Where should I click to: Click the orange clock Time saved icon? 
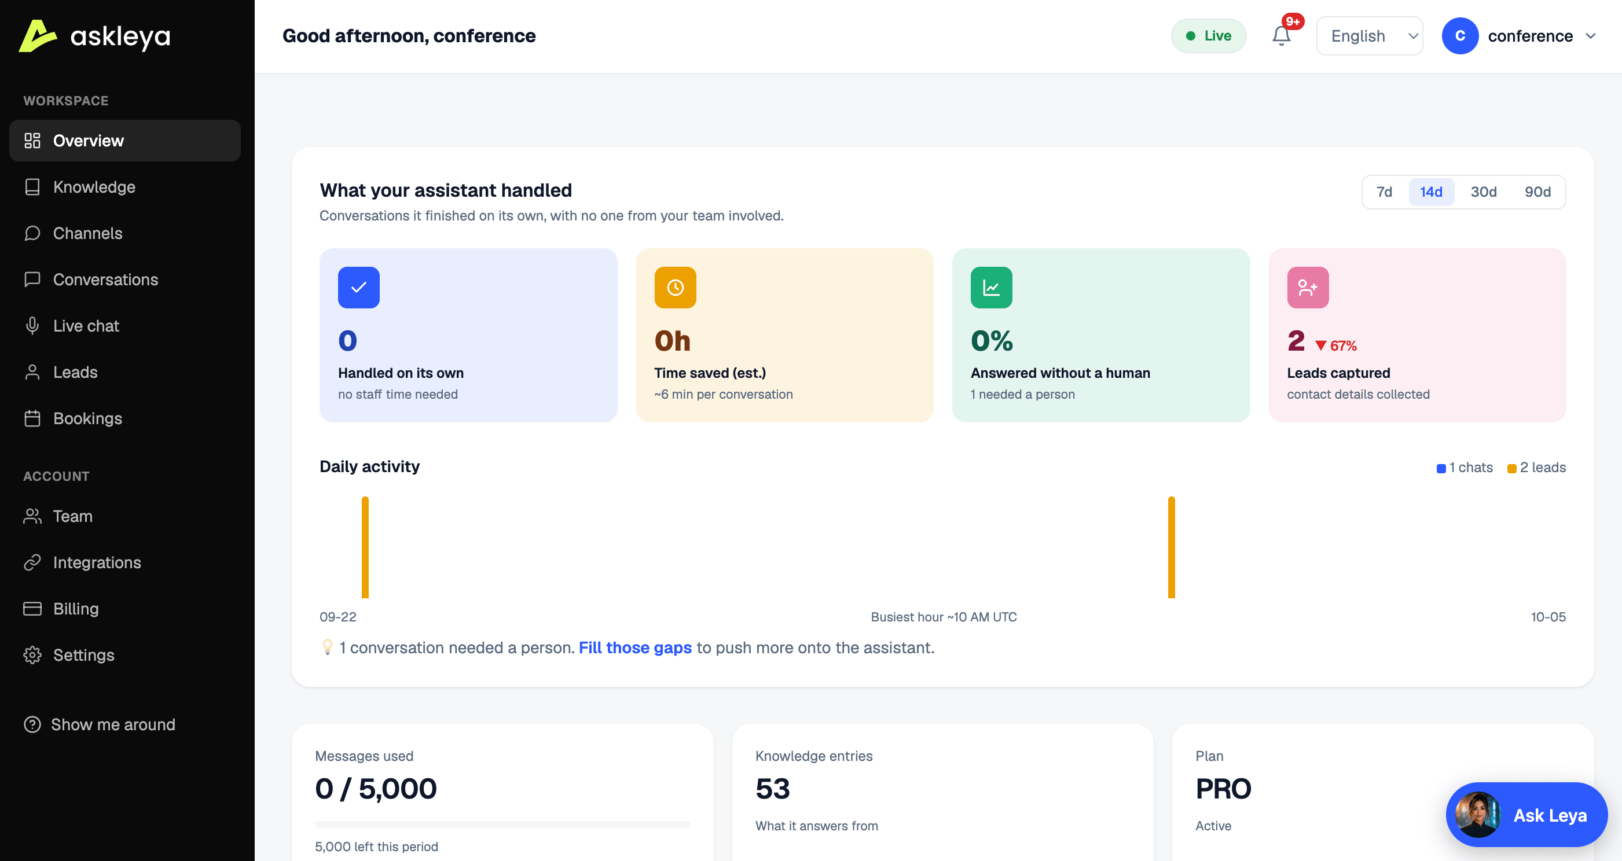tap(675, 288)
